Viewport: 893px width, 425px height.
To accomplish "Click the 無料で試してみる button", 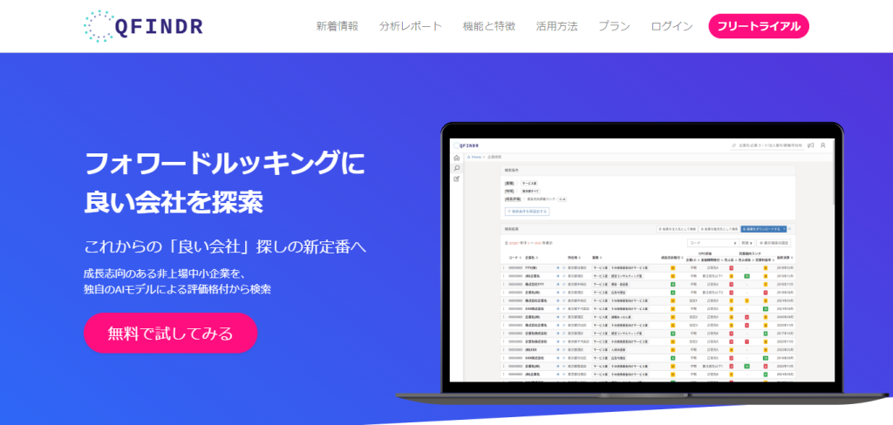I will [x=171, y=333].
